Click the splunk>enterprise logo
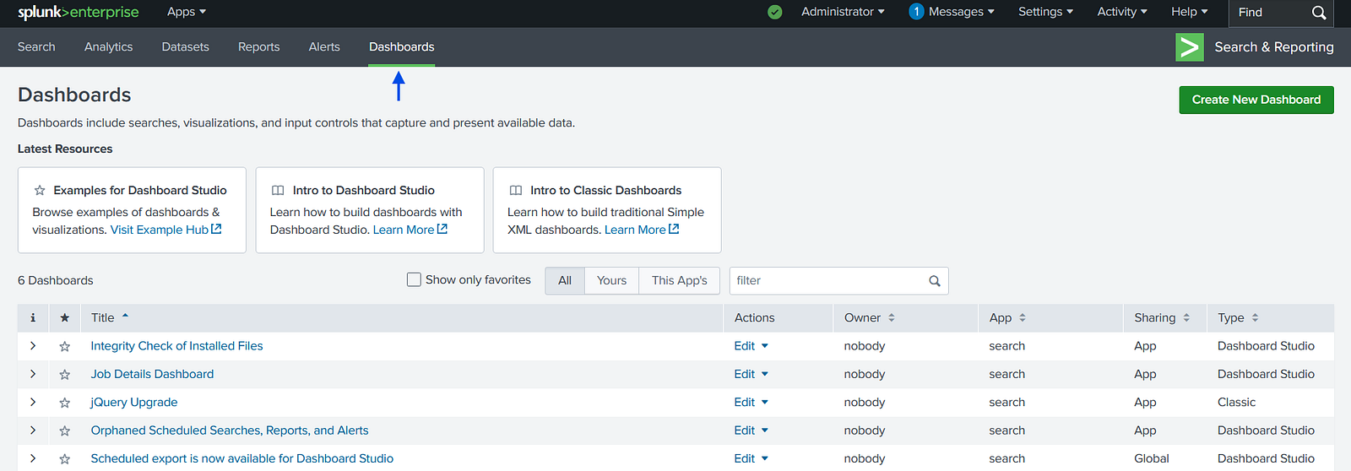The image size is (1351, 471). [78, 12]
